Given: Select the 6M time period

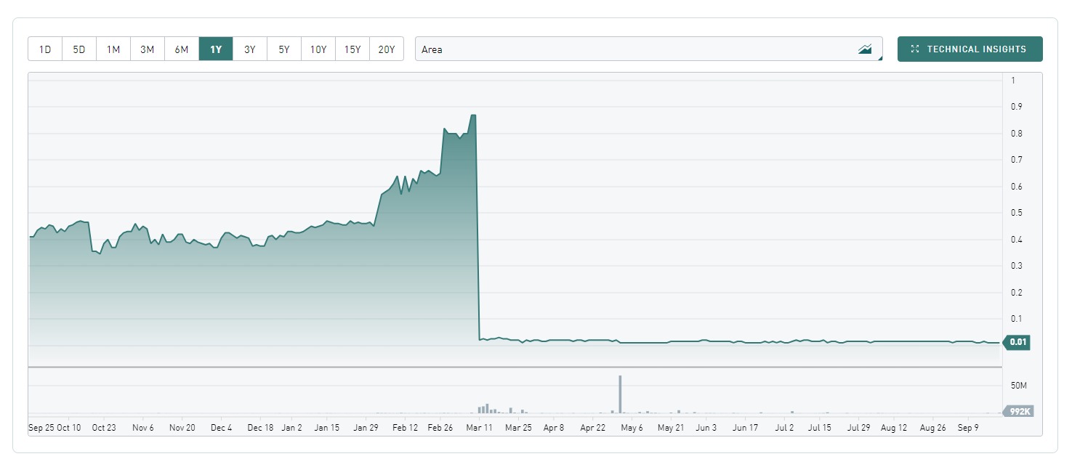Looking at the screenshot, I should 182,49.
